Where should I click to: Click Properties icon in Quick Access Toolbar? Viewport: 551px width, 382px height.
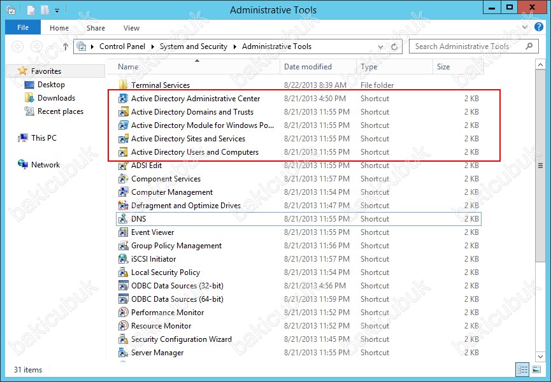tap(31, 10)
